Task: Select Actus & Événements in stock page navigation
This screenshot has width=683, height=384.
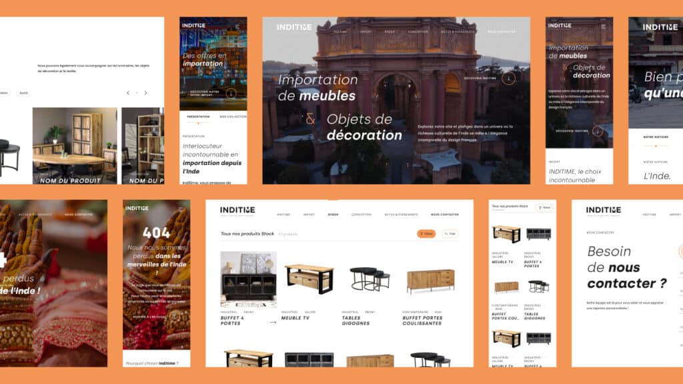Action: click(x=401, y=214)
